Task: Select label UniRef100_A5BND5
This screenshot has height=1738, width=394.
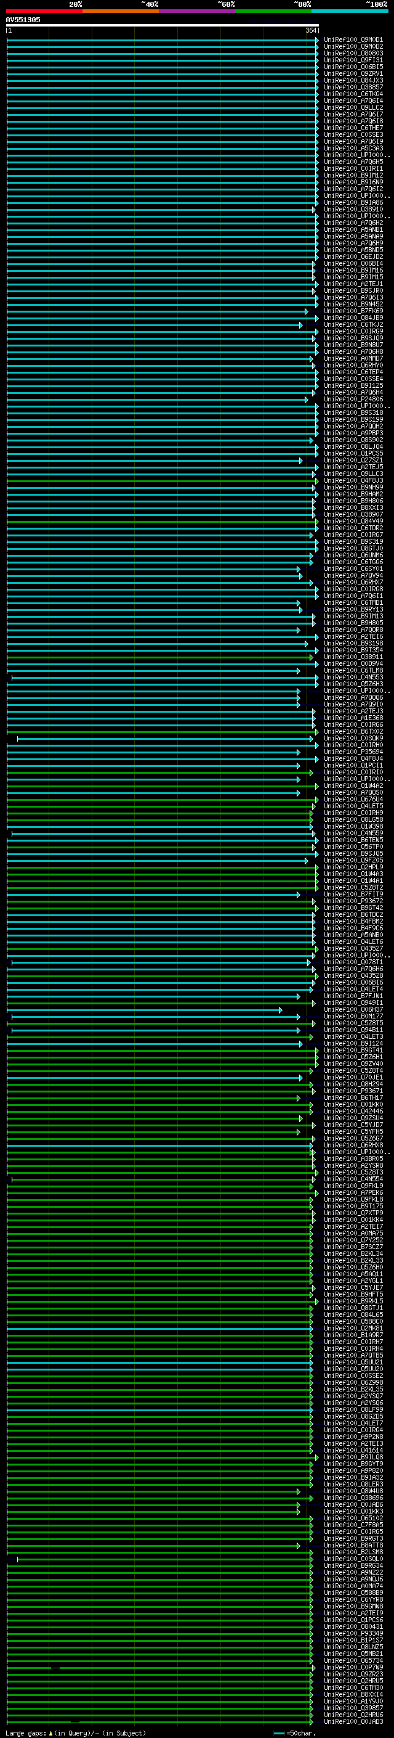Action: pos(353,250)
